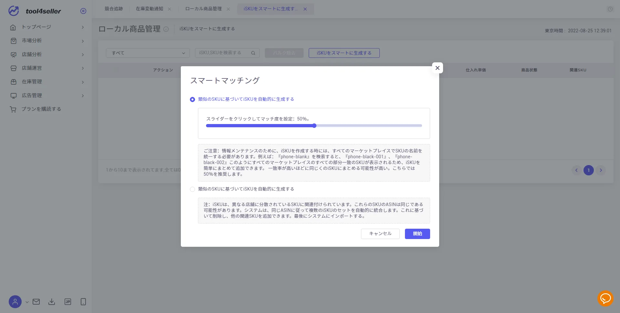Image resolution: width=620 pixels, height=313 pixels.
Task: Expand the dropdown arrow next to avatar
Action: [x=27, y=302]
